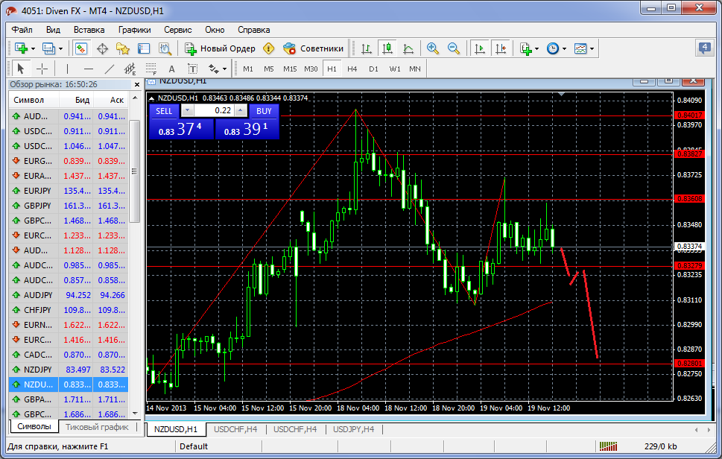
Task: Expand the new chart dropdown arrow
Action: click(x=34, y=48)
